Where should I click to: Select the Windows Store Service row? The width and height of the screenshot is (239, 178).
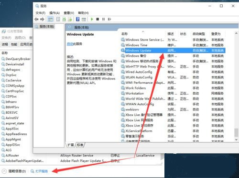click(173, 40)
